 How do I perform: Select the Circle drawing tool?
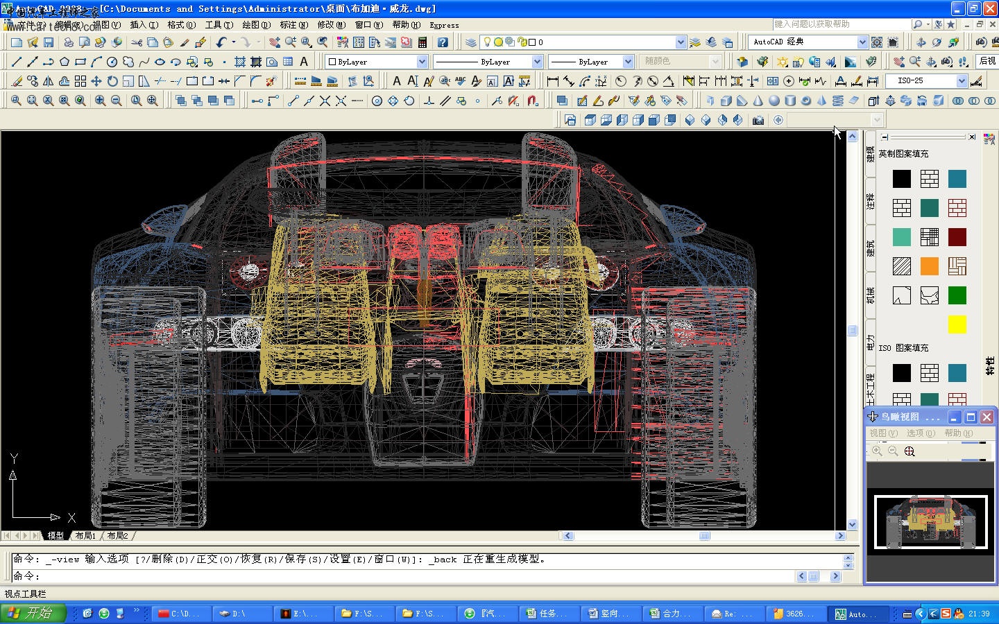coord(112,62)
